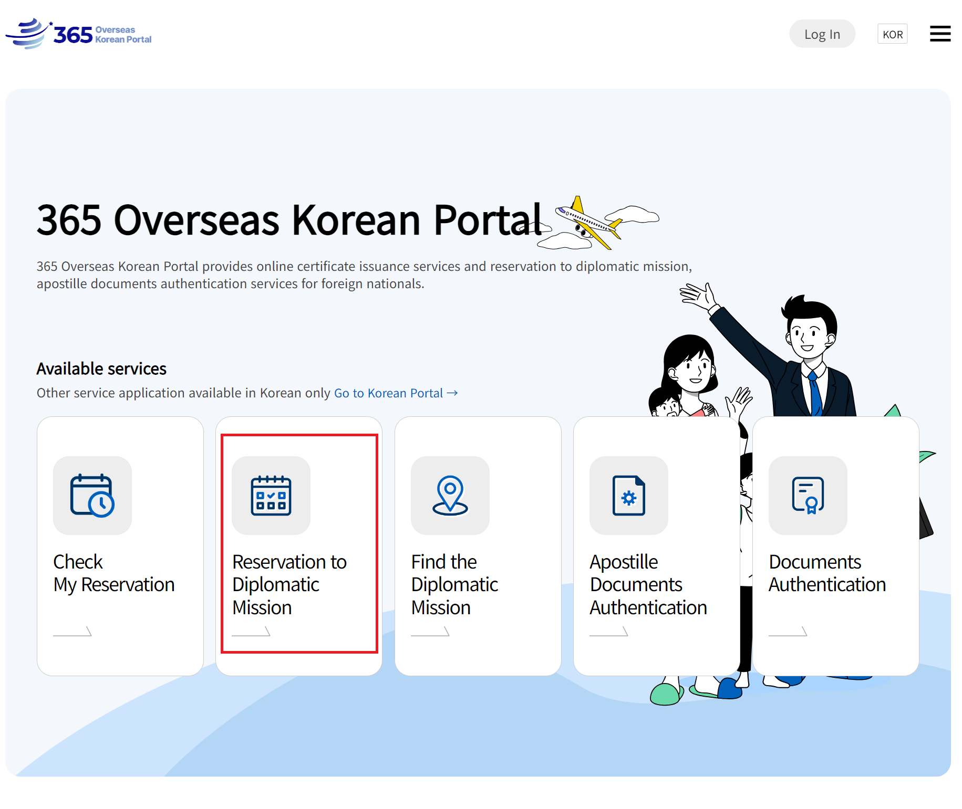Open Check My Reservation card title

(114, 573)
